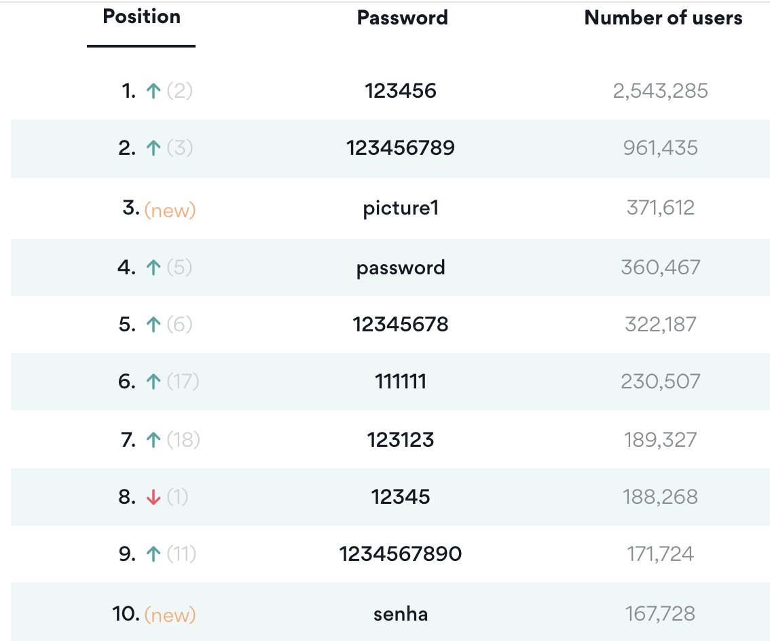Click the (new) label in row 10
This screenshot has height=641, width=770.
click(x=170, y=615)
